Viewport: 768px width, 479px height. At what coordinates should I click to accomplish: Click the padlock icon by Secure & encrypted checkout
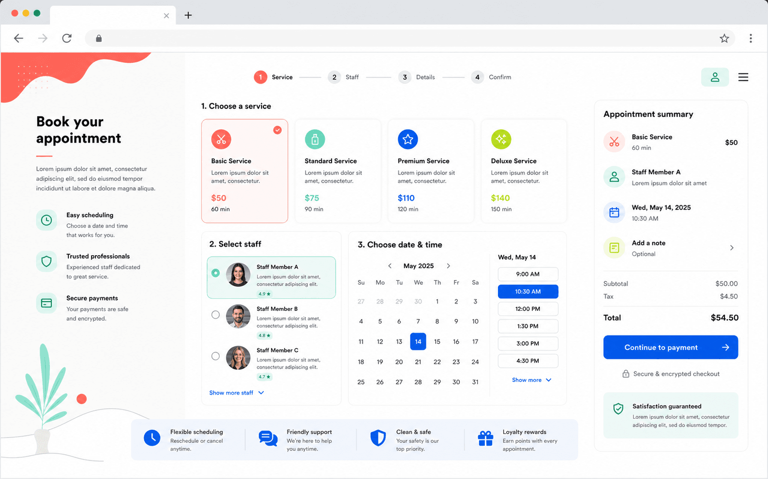[x=626, y=374]
